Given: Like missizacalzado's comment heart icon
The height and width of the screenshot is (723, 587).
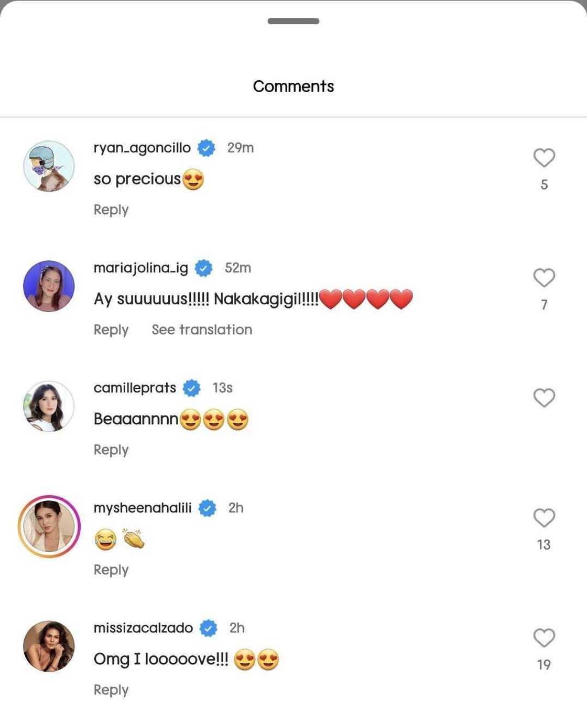Looking at the screenshot, I should coord(545,638).
